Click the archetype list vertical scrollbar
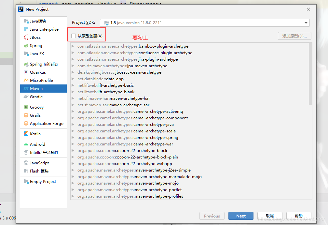The image size is (328, 225). (x=310, y=74)
